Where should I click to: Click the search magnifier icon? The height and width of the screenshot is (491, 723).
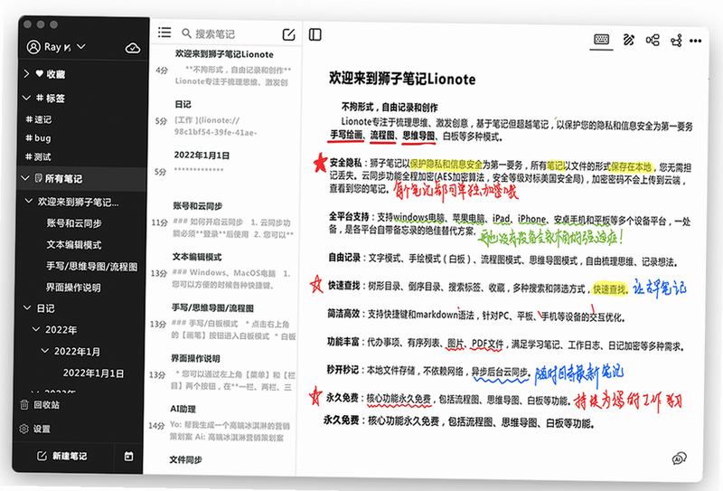click(x=186, y=33)
